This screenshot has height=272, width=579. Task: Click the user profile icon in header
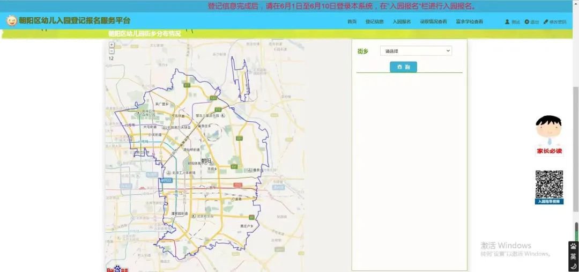point(507,22)
